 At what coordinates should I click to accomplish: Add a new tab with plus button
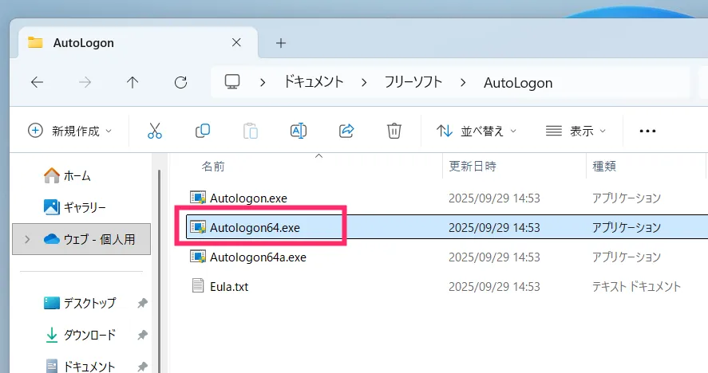[x=281, y=43]
